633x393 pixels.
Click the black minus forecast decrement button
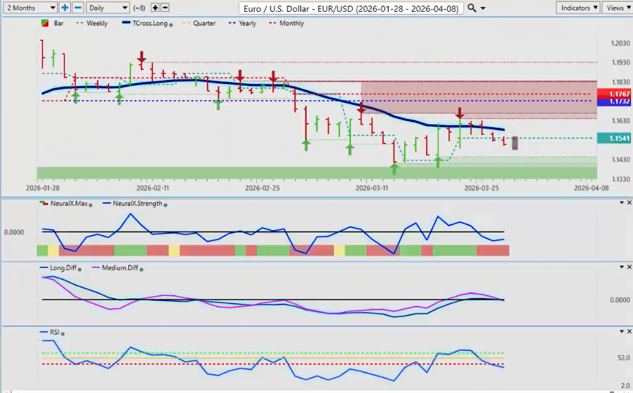(x=165, y=8)
